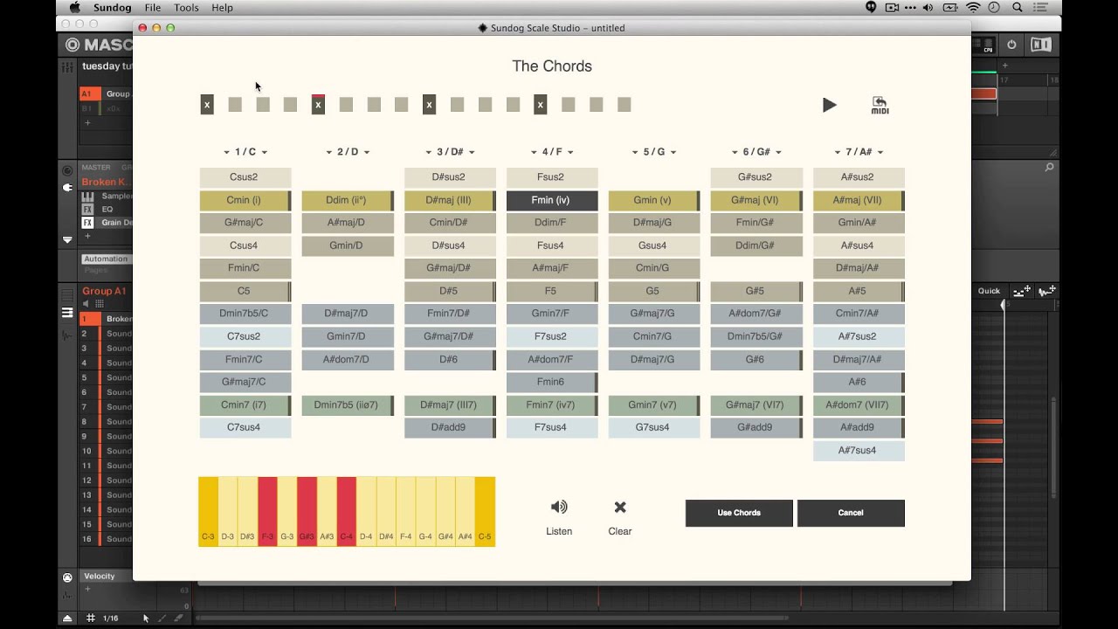Image resolution: width=1118 pixels, height=629 pixels.
Task: Select the A#7sus4 chord
Action: coord(859,450)
